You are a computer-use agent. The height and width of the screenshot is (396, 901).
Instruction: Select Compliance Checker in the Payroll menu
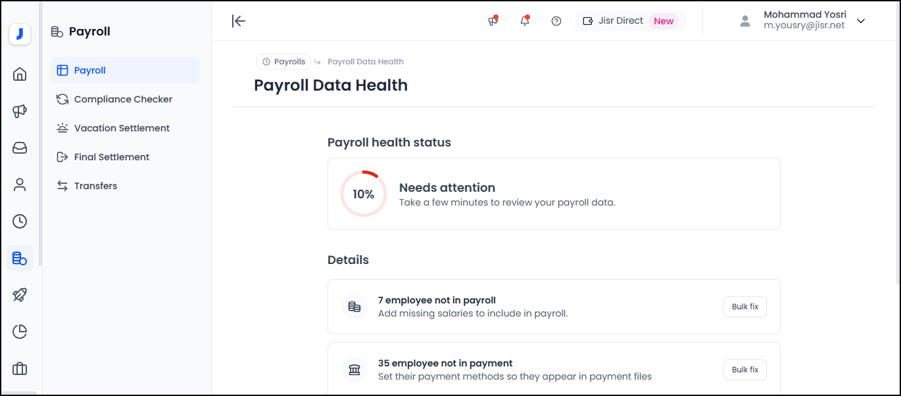tap(123, 99)
